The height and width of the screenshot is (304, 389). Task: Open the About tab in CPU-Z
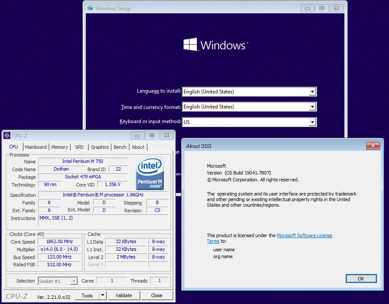point(138,147)
